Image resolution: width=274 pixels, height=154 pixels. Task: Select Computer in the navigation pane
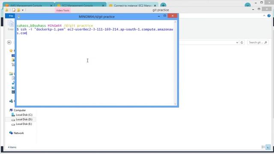20,110
